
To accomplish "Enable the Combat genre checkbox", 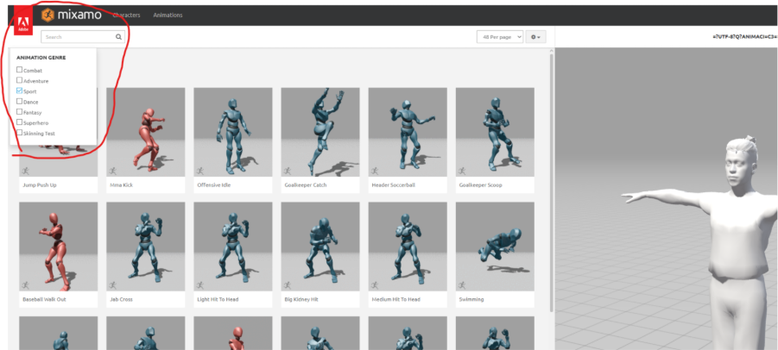I will tap(20, 70).
